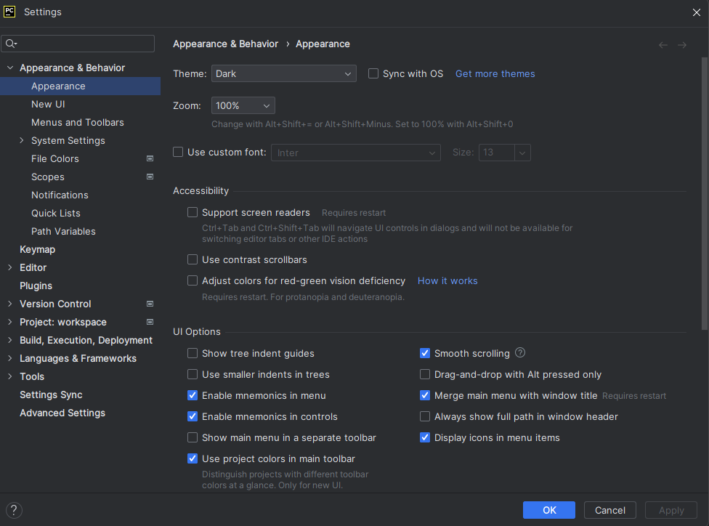Click the Smooth scrolling help icon
This screenshot has width=709, height=526.
(x=520, y=352)
